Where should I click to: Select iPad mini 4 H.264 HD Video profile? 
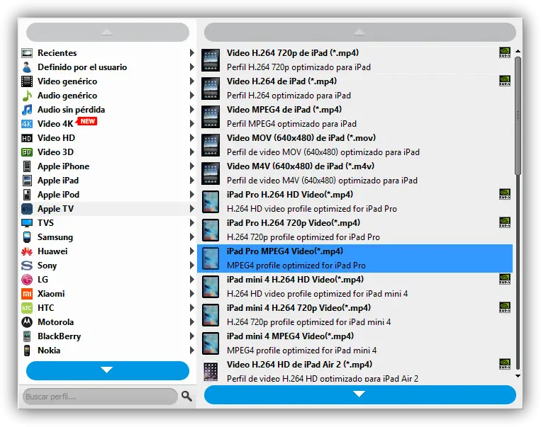[355, 287]
